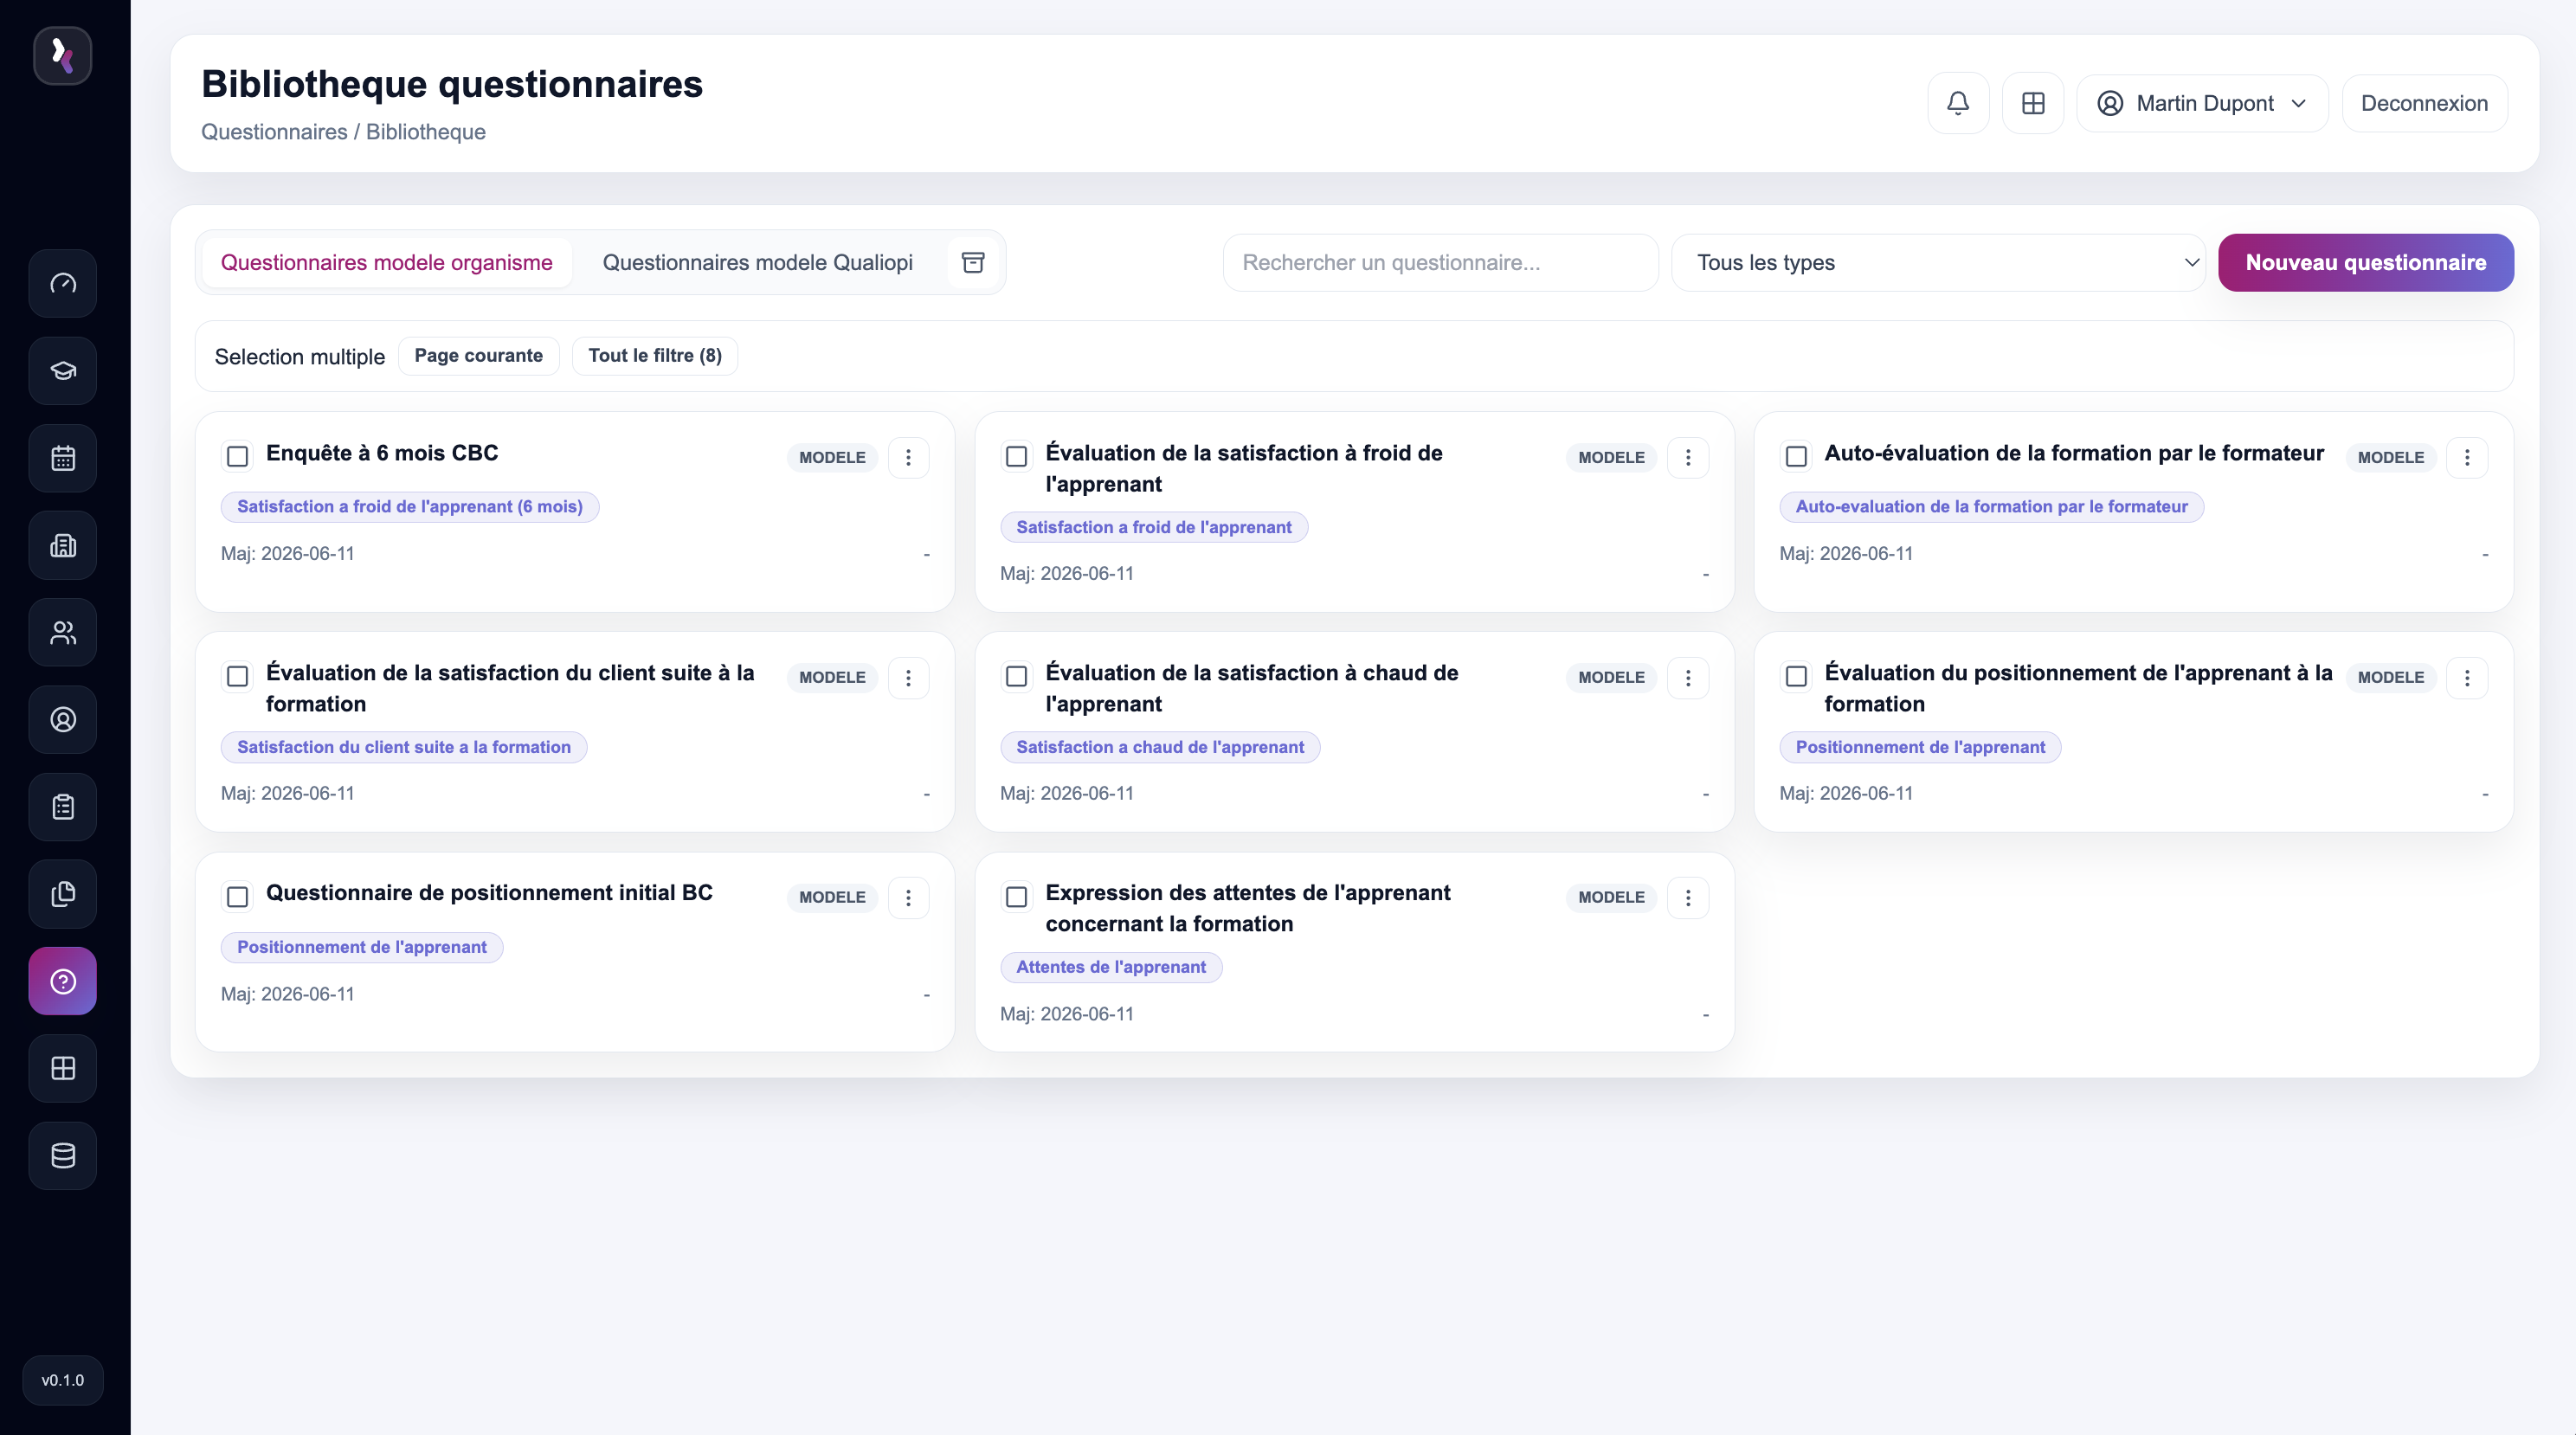Click the Selection multiple label
This screenshot has height=1435, width=2576.
[299, 356]
